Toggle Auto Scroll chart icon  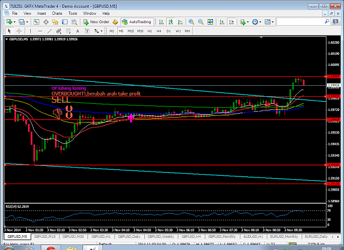222,22
